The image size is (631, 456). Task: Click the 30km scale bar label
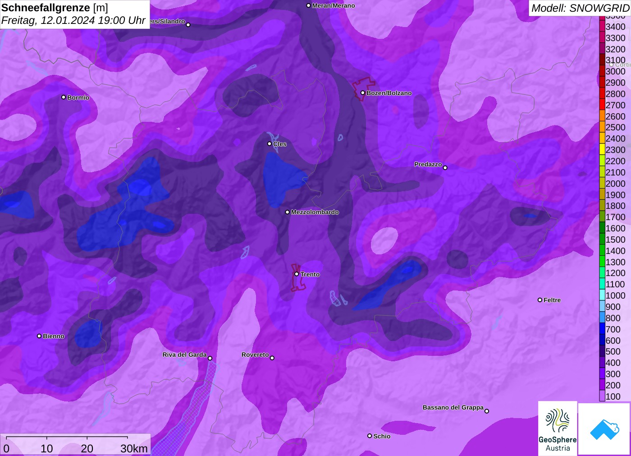(x=134, y=448)
